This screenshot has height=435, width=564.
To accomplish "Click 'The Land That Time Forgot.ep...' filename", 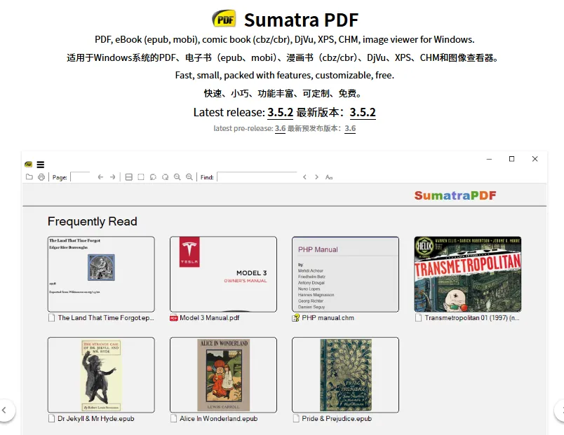I will 106,318.
